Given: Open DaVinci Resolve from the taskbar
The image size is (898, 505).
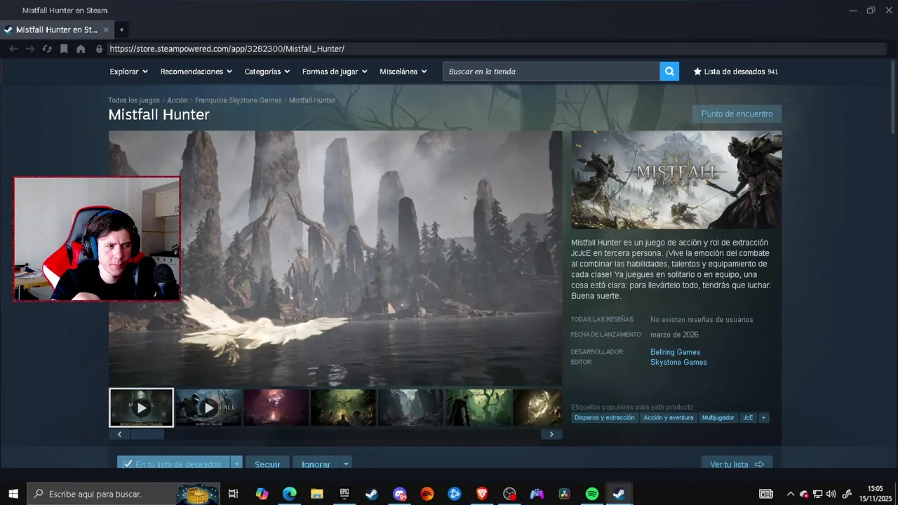Looking at the screenshot, I should click(x=564, y=494).
